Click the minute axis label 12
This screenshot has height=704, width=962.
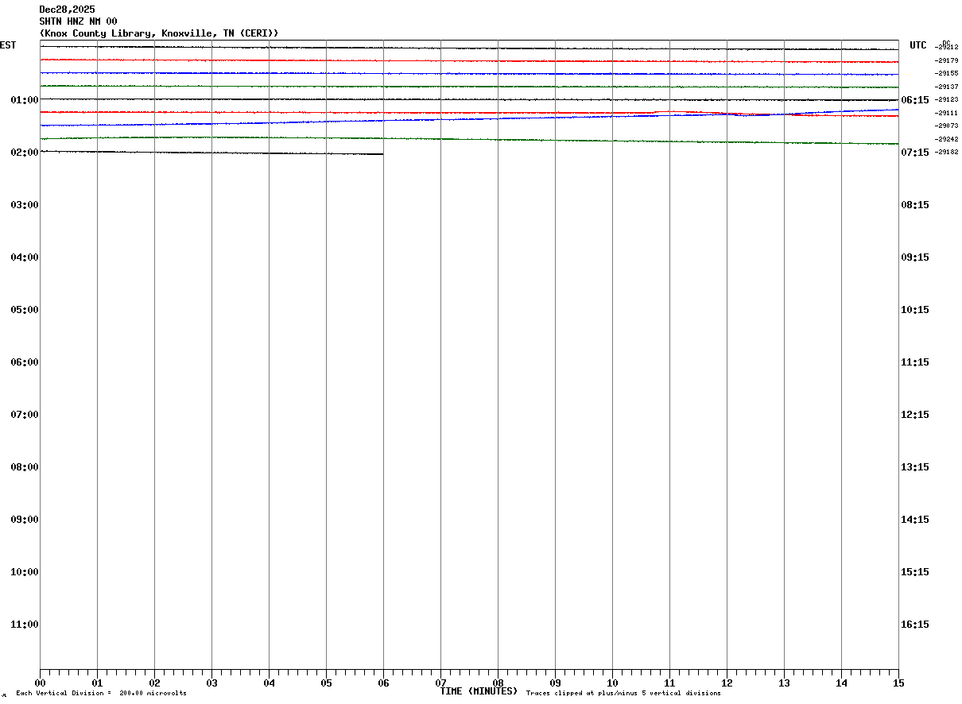pos(727,683)
